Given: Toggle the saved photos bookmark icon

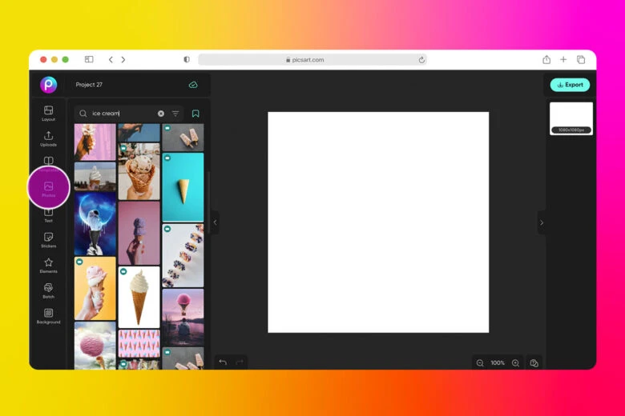Looking at the screenshot, I should [196, 114].
